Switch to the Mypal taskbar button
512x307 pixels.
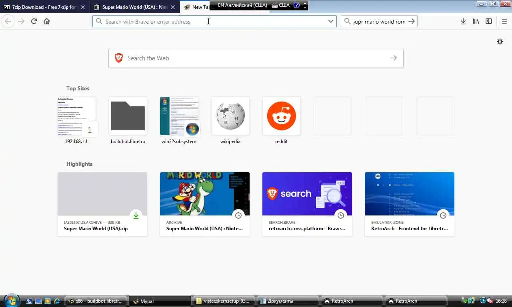coord(160,301)
